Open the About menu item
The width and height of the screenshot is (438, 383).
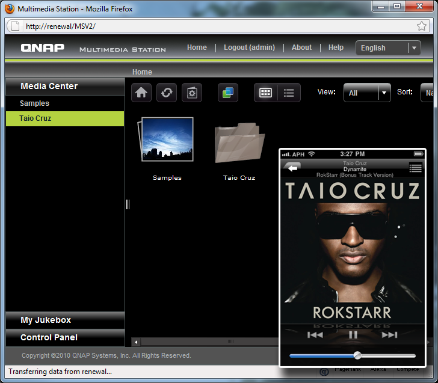pos(301,47)
